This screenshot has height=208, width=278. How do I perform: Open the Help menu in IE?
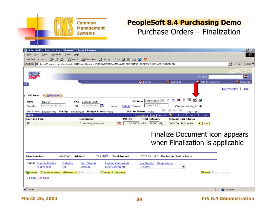pos(76,54)
